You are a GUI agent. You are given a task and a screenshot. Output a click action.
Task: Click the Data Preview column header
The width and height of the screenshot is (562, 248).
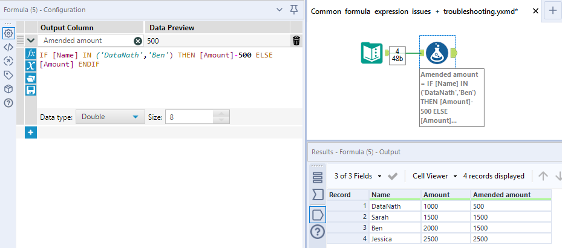[x=217, y=28]
